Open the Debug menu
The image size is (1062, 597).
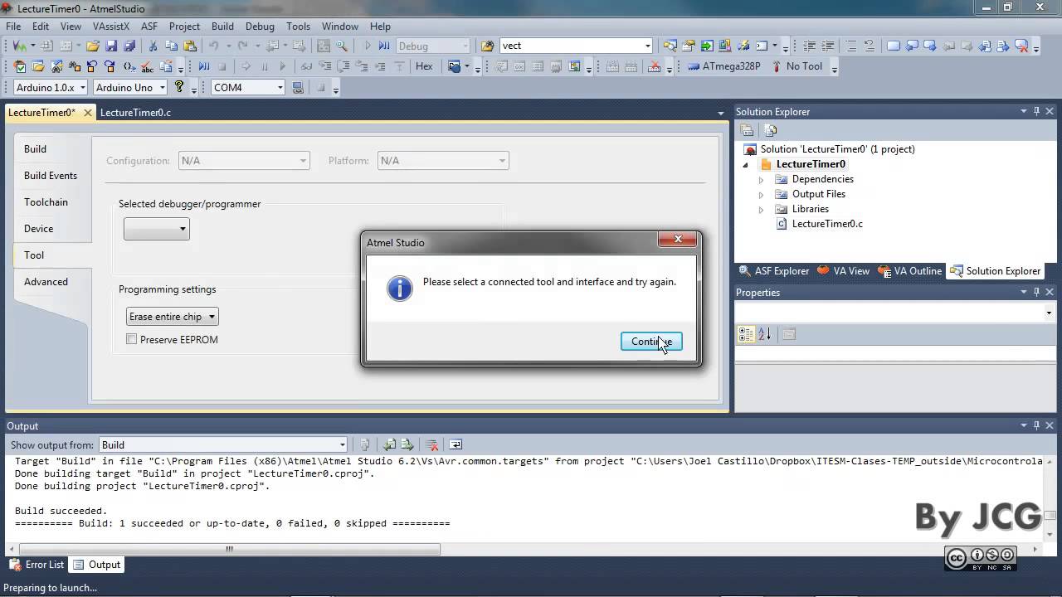(x=260, y=27)
